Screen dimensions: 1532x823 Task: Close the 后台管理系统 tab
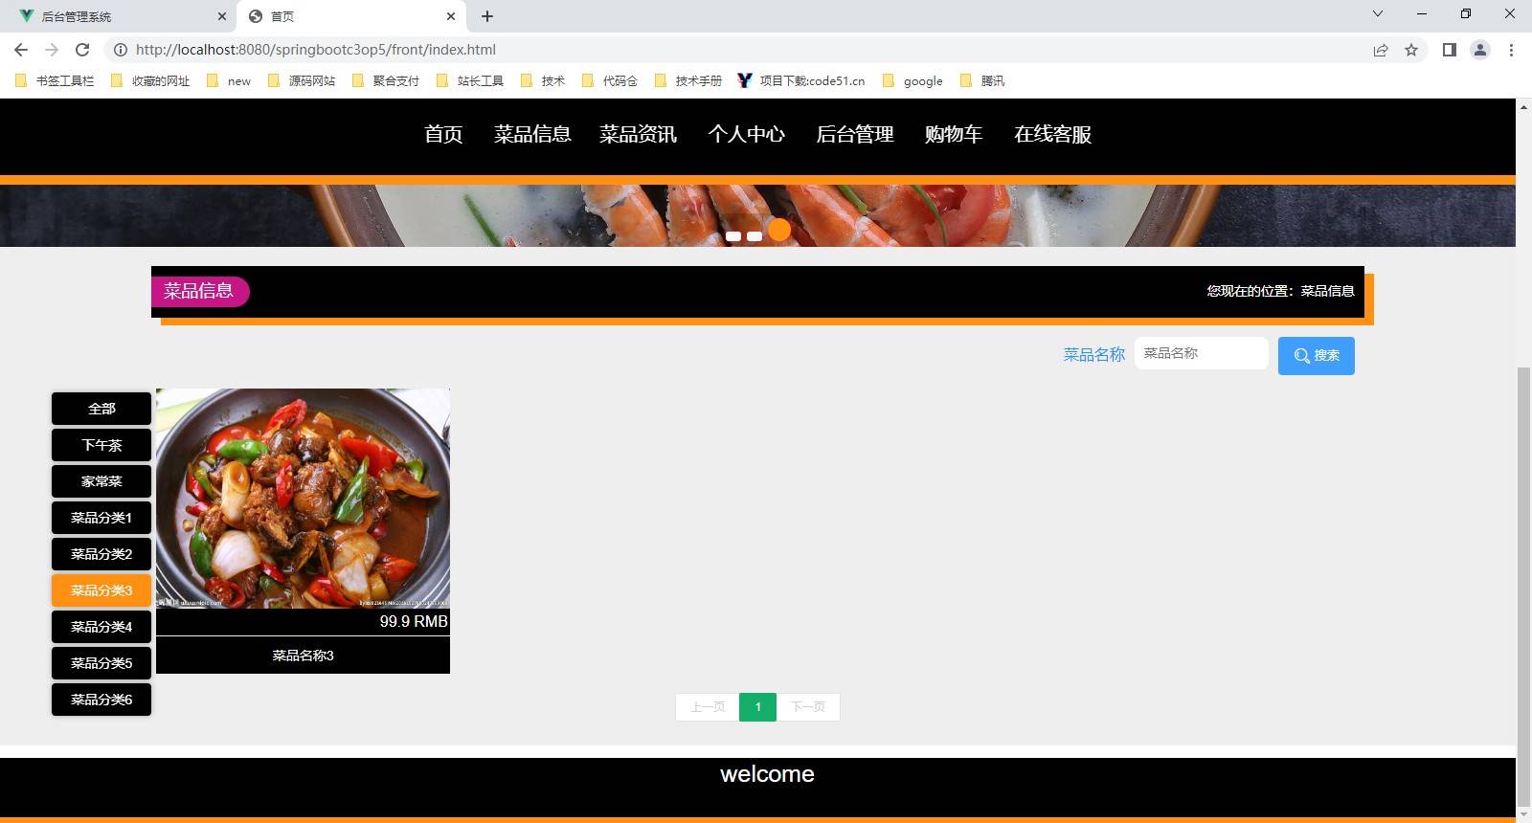click(222, 16)
